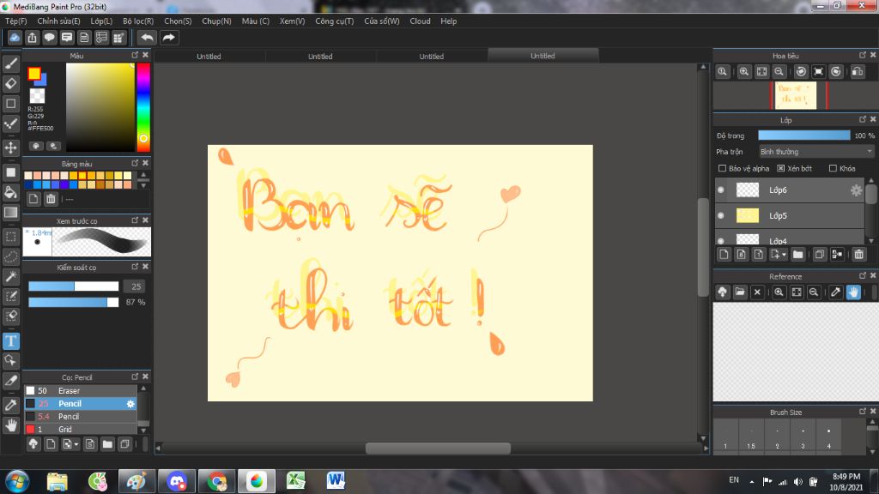Open the Bộ lọc(R) menu
Screen dimensions: 879x494
pos(138,21)
